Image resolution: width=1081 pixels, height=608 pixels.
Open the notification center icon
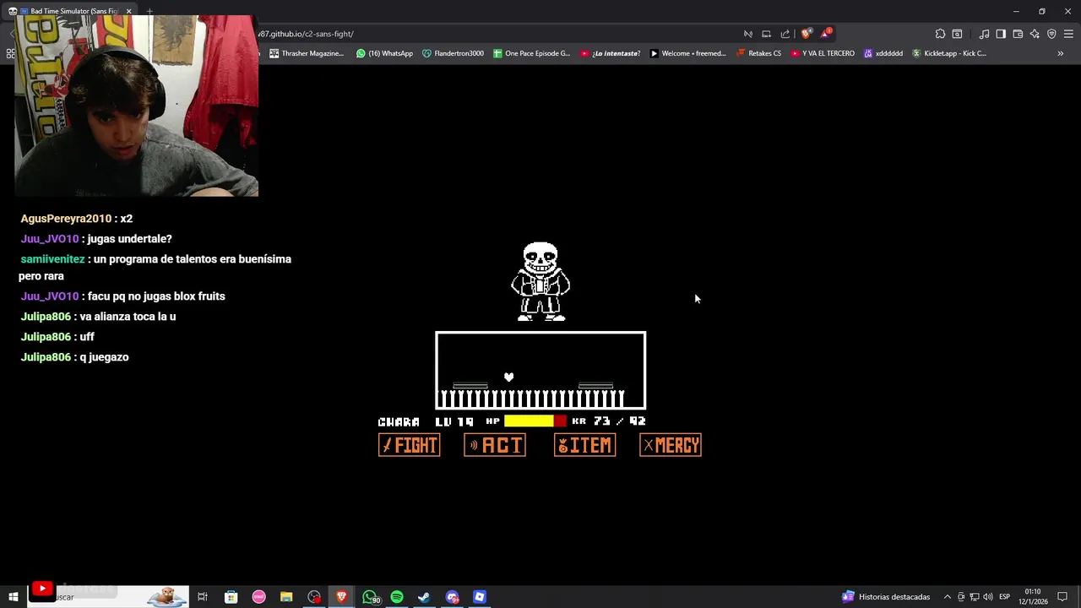pos(1062,597)
